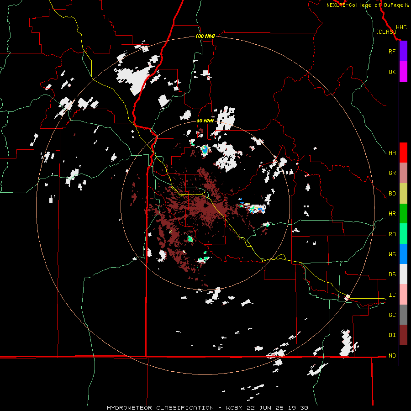This screenshot has width=411, height=411.
Task: Click the 50 NMI range ring label
Action: (205, 121)
